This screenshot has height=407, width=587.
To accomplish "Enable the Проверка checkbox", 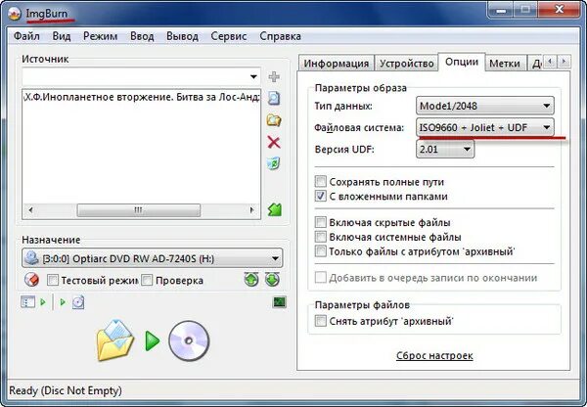I will tap(147, 280).
